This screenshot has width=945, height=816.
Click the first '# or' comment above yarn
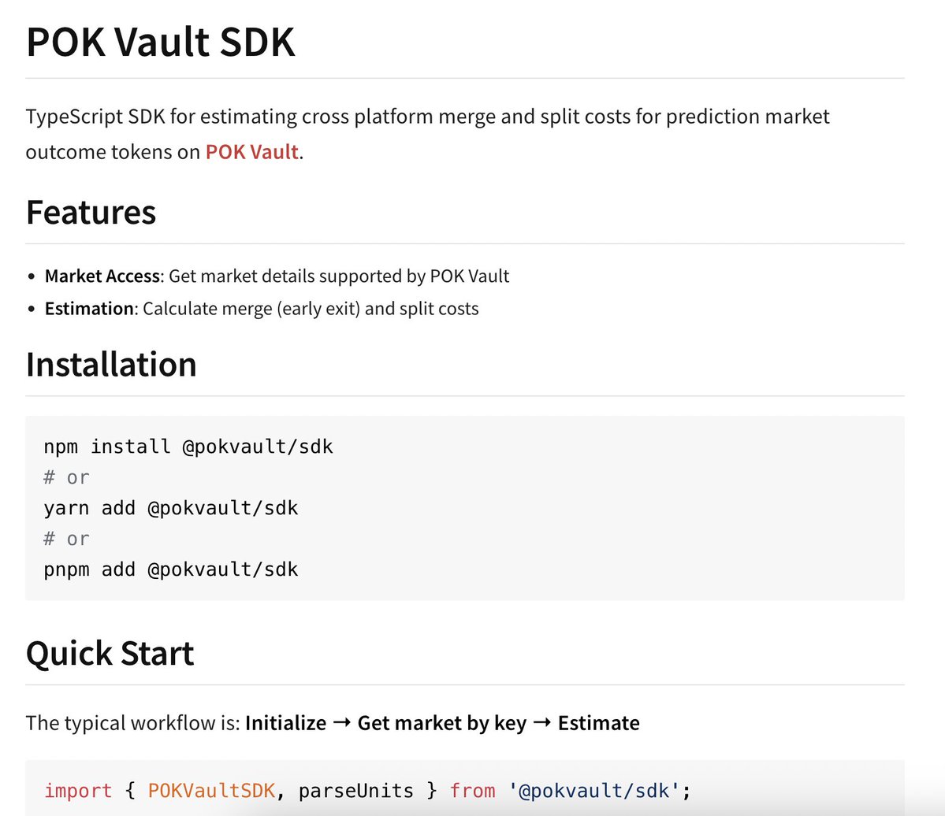tap(66, 477)
